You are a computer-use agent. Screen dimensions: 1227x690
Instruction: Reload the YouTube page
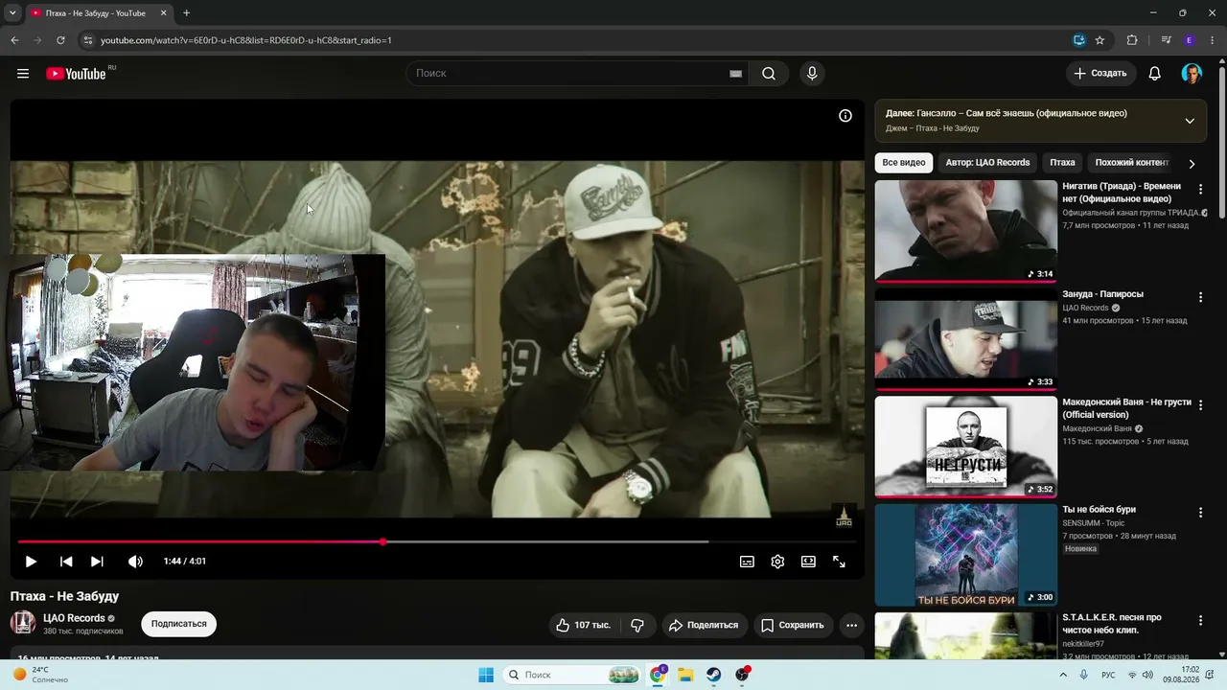(x=60, y=40)
